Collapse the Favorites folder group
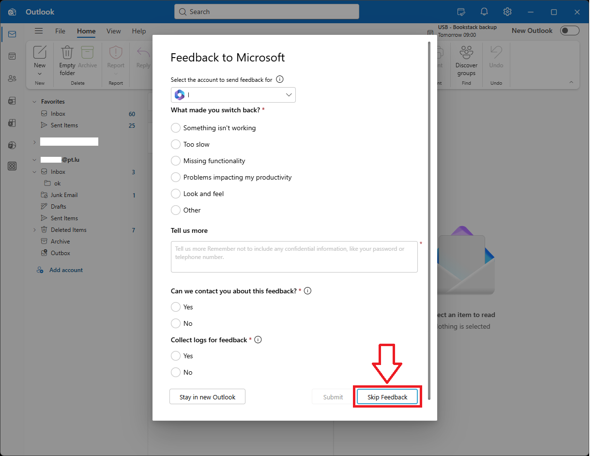This screenshot has width=595, height=456. 34,102
